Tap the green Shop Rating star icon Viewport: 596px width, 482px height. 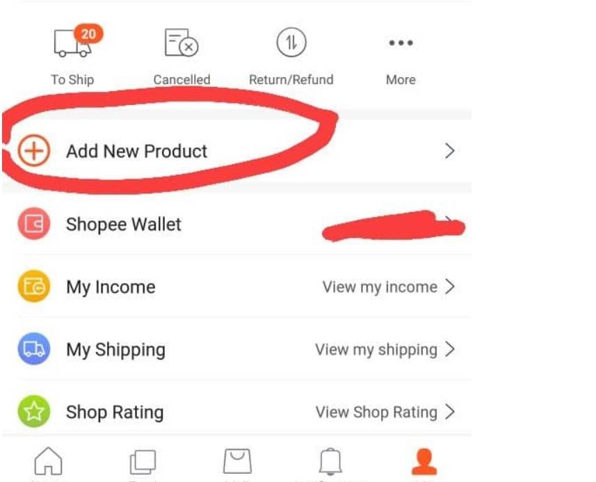click(34, 411)
